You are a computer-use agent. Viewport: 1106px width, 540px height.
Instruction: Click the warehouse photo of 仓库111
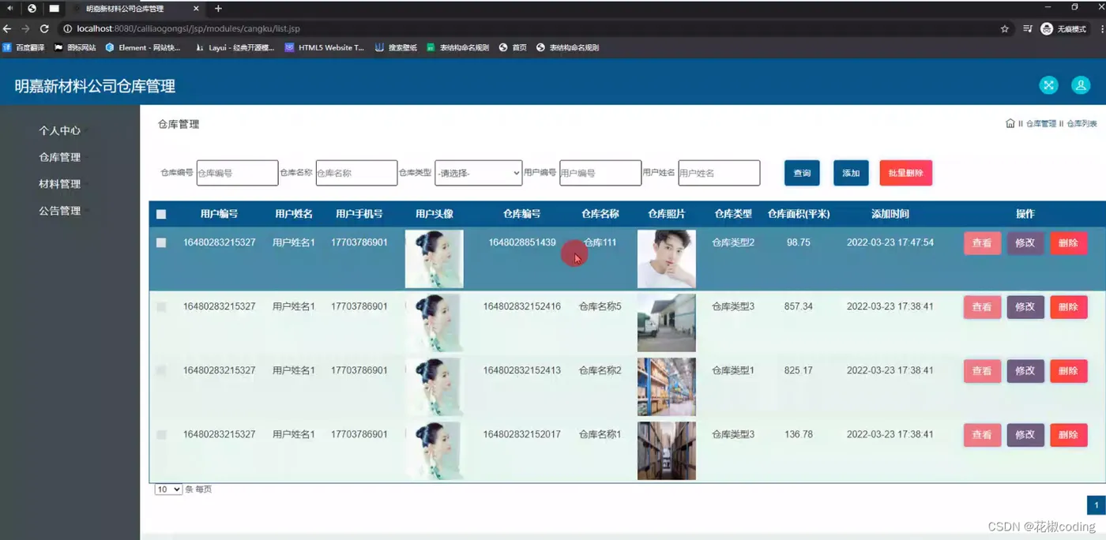coord(667,259)
